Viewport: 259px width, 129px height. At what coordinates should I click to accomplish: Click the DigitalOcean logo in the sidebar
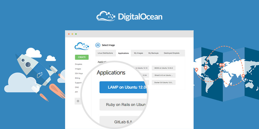point(82,46)
